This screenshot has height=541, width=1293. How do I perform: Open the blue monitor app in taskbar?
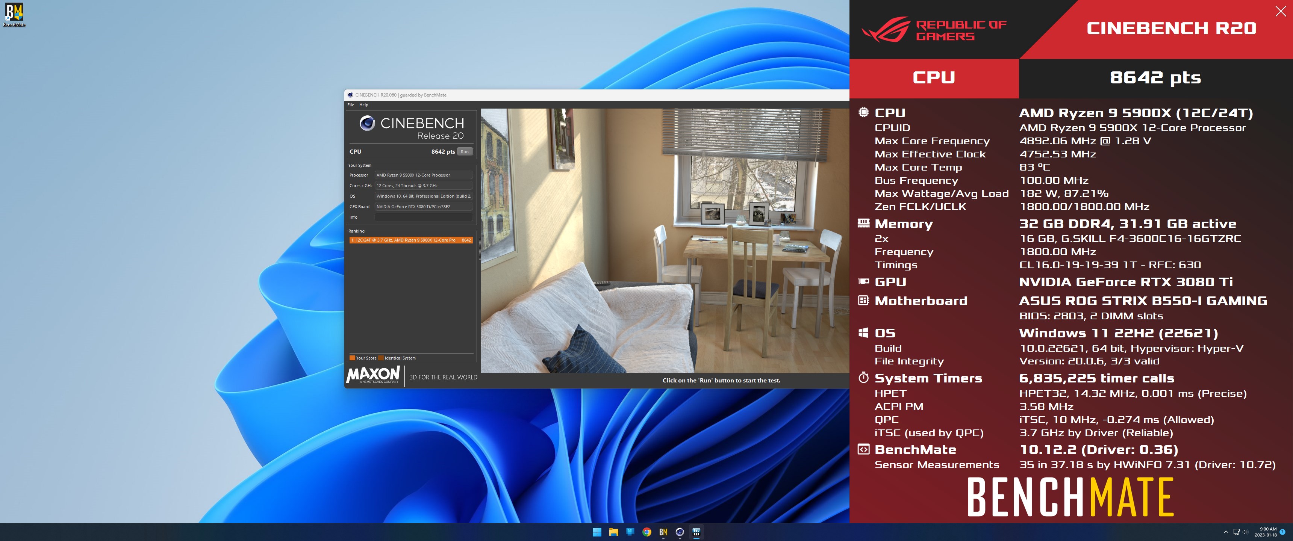(630, 532)
